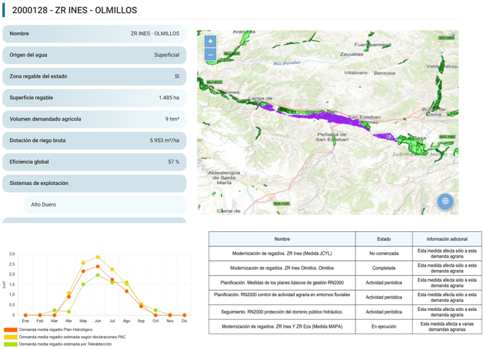Click the SO-160 road marker on map
Viewport: 483px width, 349px height.
(x=447, y=137)
